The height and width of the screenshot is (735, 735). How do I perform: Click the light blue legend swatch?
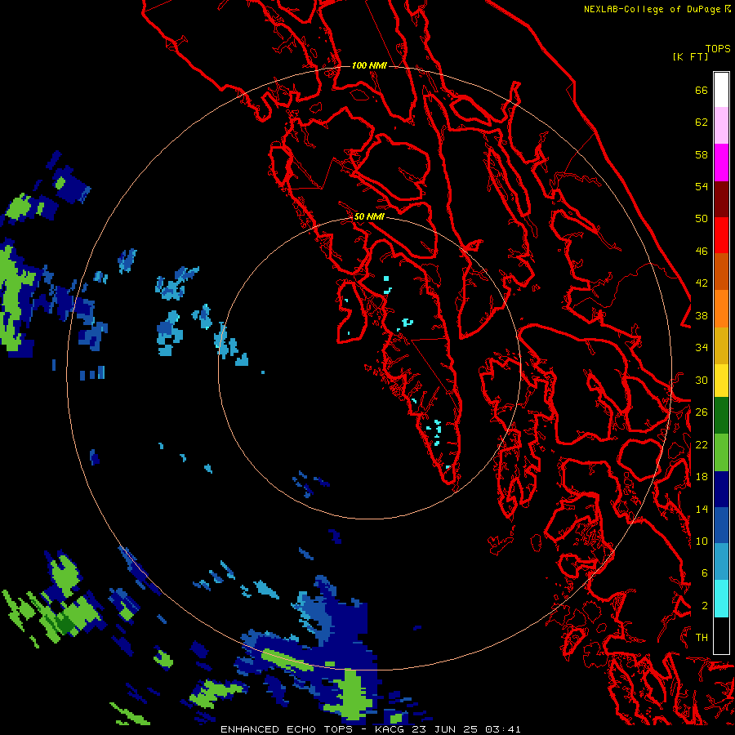[x=721, y=562]
